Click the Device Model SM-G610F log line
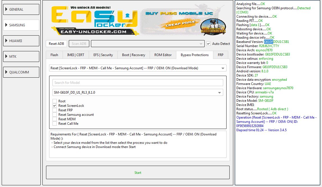322x187 pixels. pos(255,101)
